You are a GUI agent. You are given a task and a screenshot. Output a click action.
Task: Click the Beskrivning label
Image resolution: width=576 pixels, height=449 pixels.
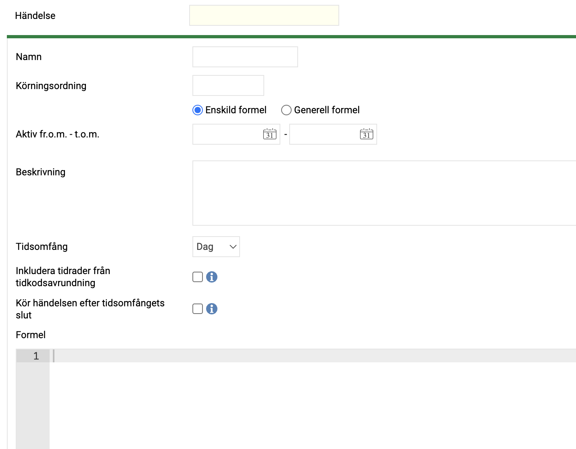[x=40, y=172]
